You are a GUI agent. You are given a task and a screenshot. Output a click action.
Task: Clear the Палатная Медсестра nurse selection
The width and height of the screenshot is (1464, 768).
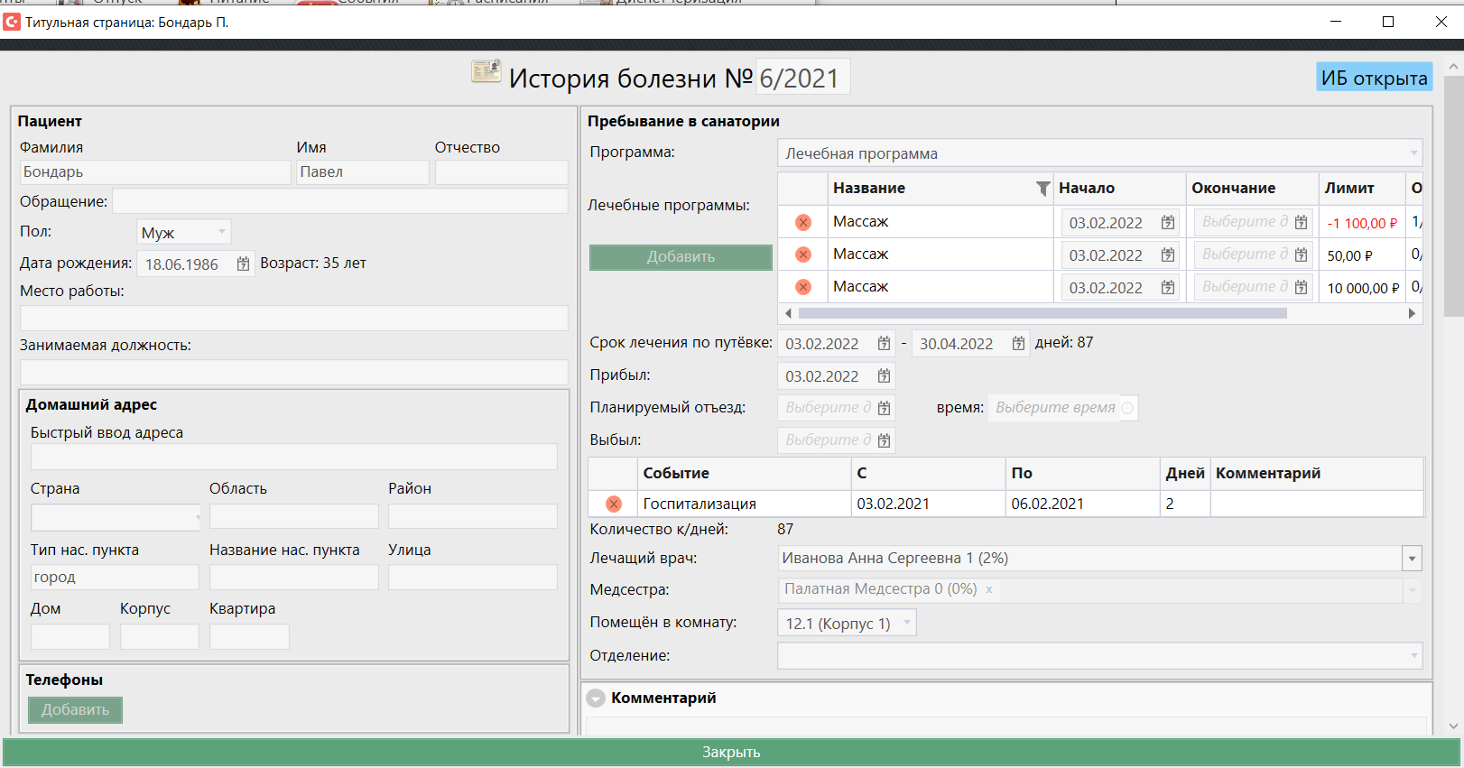(989, 589)
